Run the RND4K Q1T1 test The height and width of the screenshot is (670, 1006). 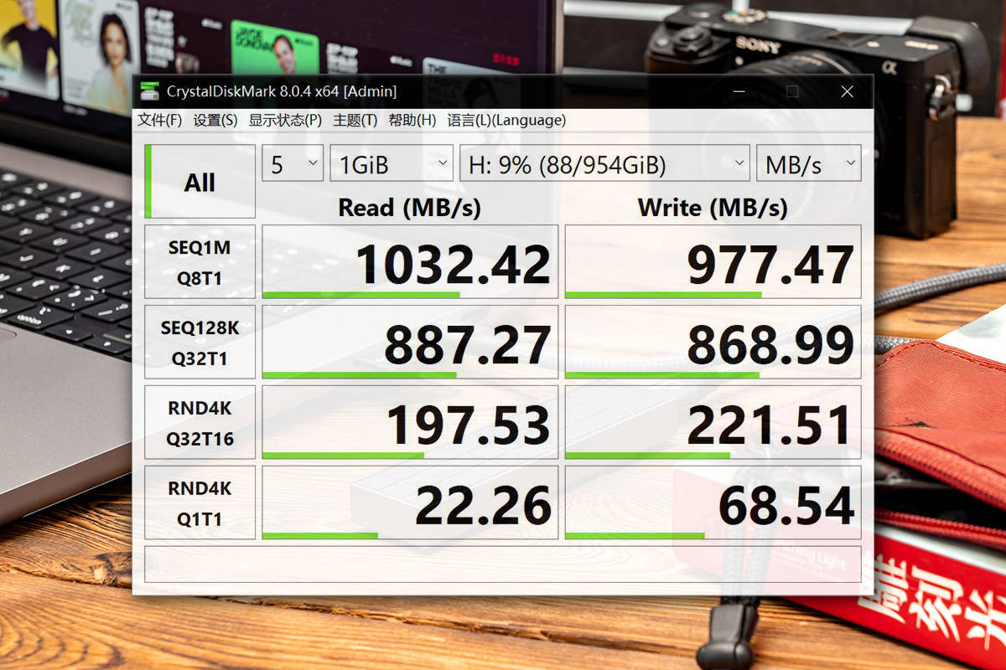(200, 503)
